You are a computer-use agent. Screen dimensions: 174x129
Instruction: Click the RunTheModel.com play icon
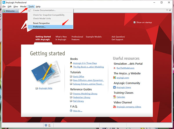(x=115, y=68)
